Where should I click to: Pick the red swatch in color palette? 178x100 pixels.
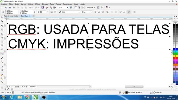[174, 58]
